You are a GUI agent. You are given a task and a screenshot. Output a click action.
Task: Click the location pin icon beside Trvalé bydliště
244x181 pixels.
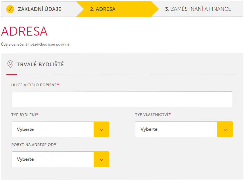click(x=10, y=64)
